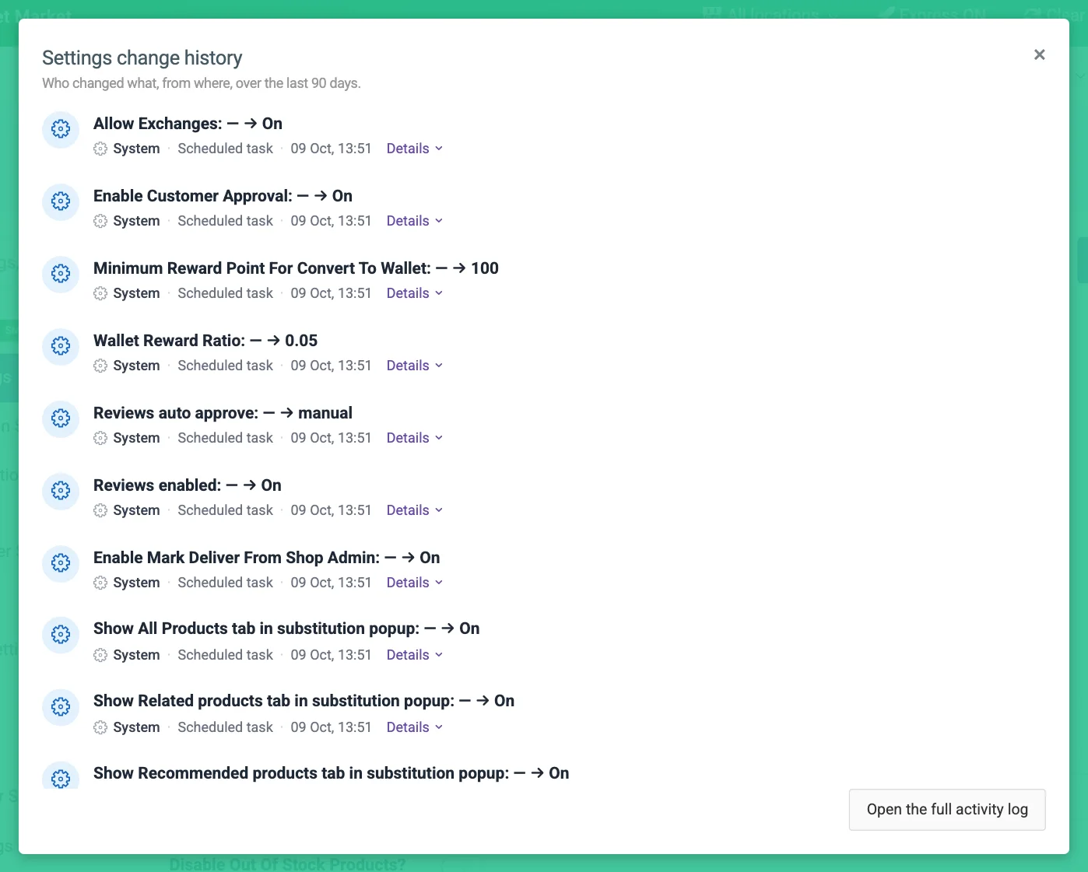
Task: Click the gear icon beside Reviews auto approve
Action: coord(61,418)
